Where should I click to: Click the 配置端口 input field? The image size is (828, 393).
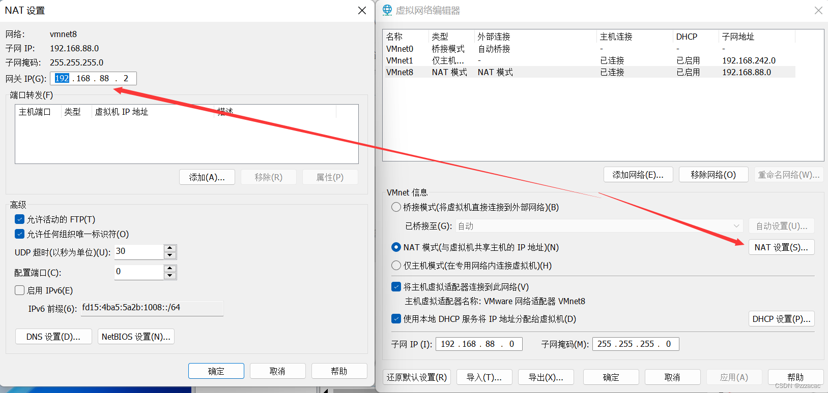[139, 272]
